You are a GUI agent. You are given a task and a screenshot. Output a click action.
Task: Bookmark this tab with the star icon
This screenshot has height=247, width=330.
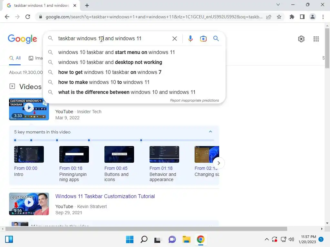[x=279, y=17]
